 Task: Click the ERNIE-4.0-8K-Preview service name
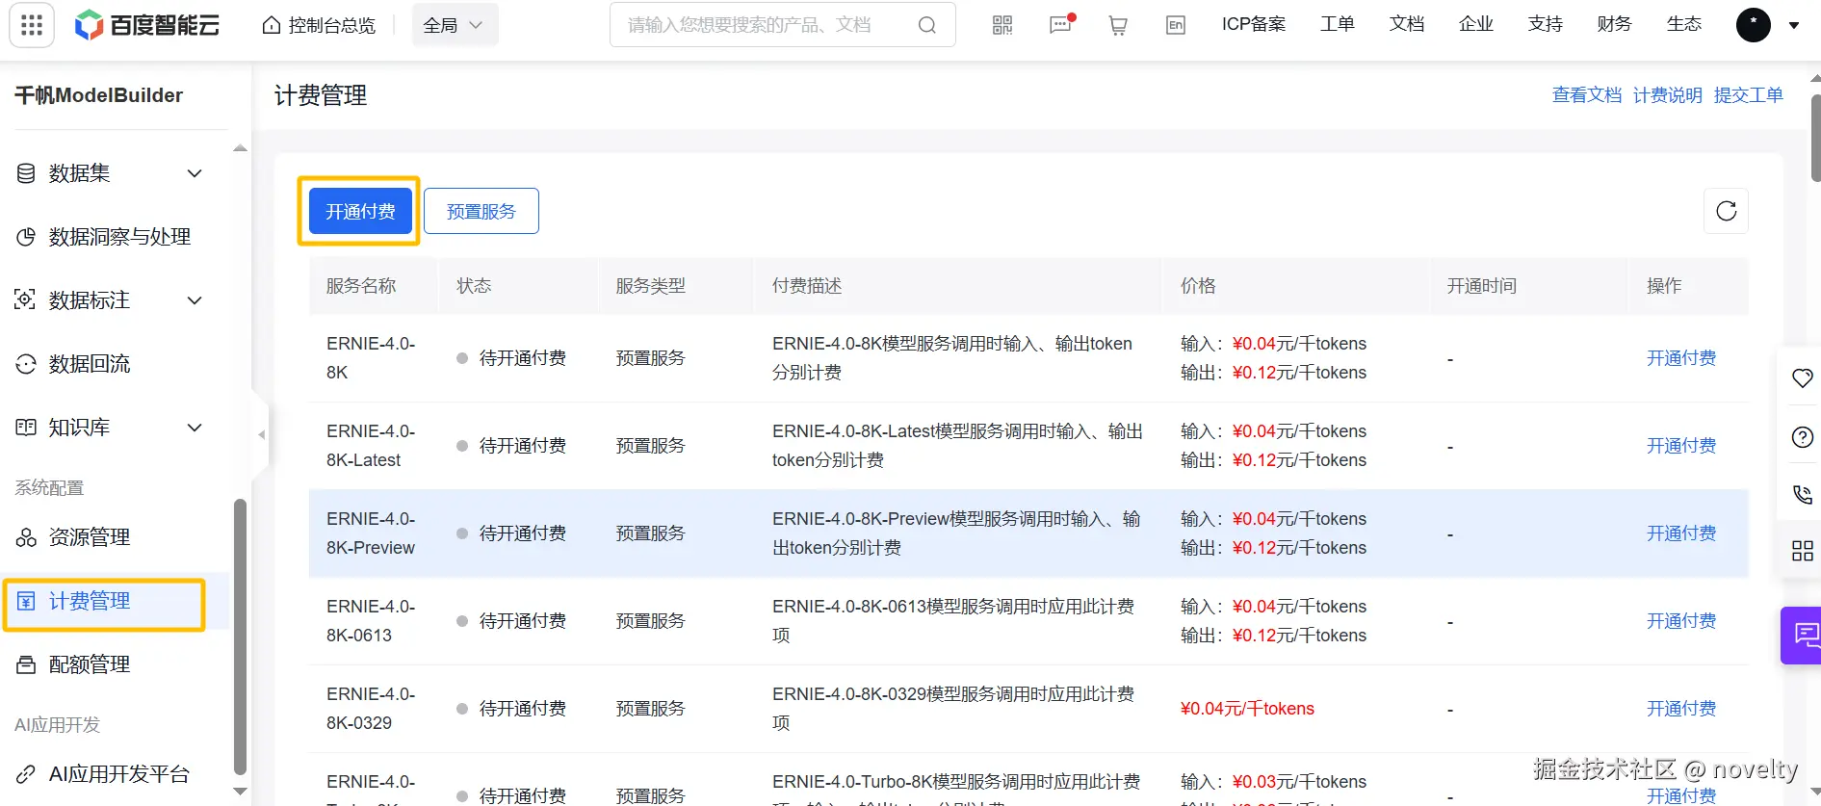pos(371,533)
